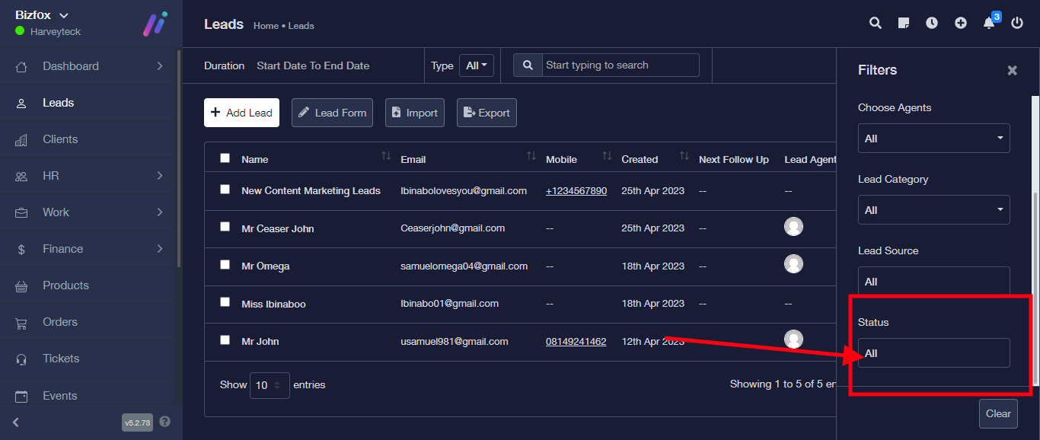1040x440 pixels.
Task: Open the sticky notes icon
Action: pos(904,23)
